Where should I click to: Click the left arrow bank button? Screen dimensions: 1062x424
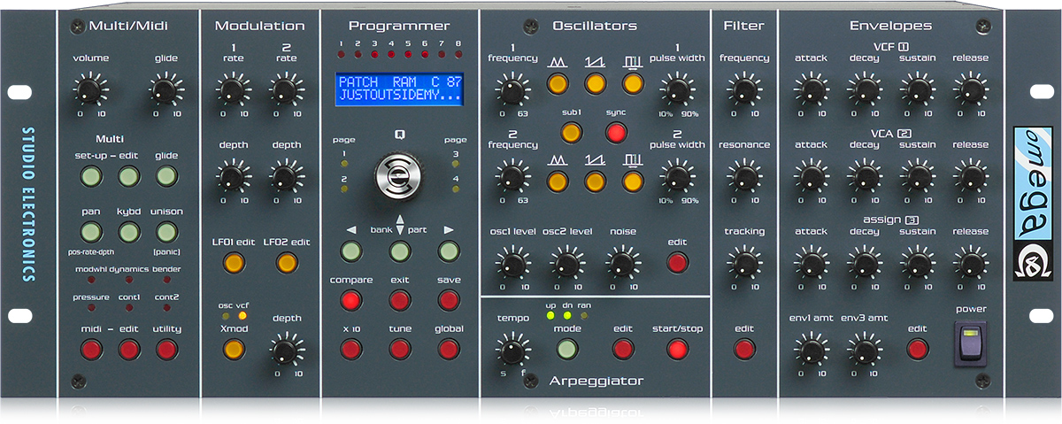(351, 251)
